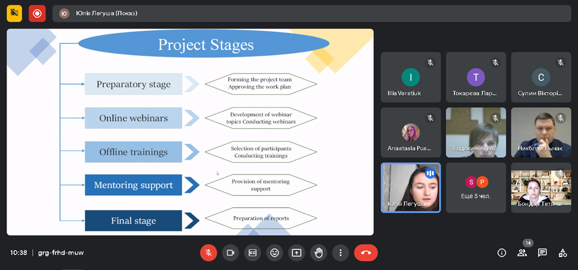
Task: Open the three-dot more options menu
Action: 341,253
